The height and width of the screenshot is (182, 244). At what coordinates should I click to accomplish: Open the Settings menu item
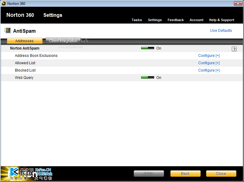155,20
